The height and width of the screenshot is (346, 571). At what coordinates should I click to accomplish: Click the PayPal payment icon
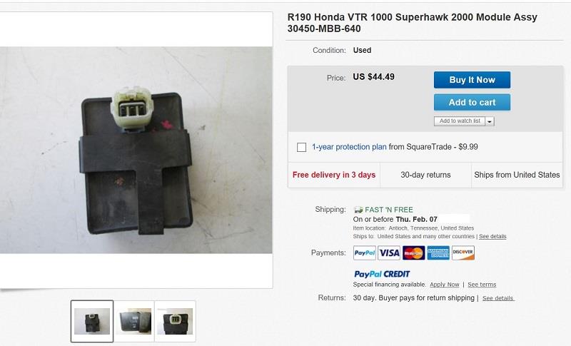365,253
